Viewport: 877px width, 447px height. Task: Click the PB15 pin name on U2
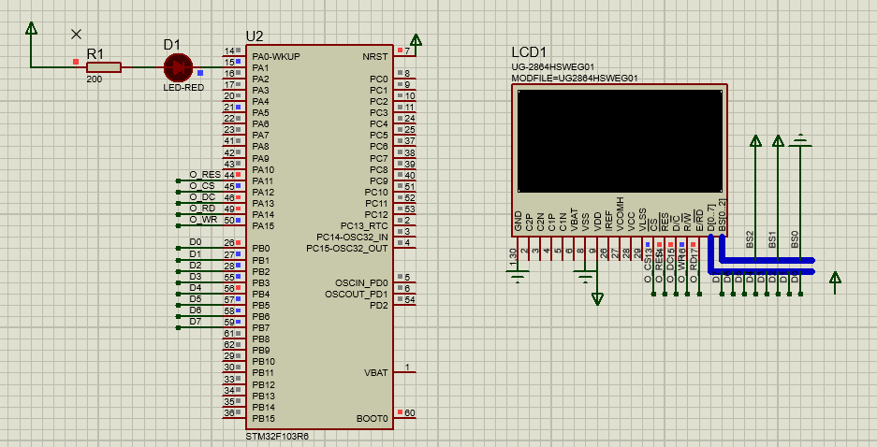click(x=263, y=419)
